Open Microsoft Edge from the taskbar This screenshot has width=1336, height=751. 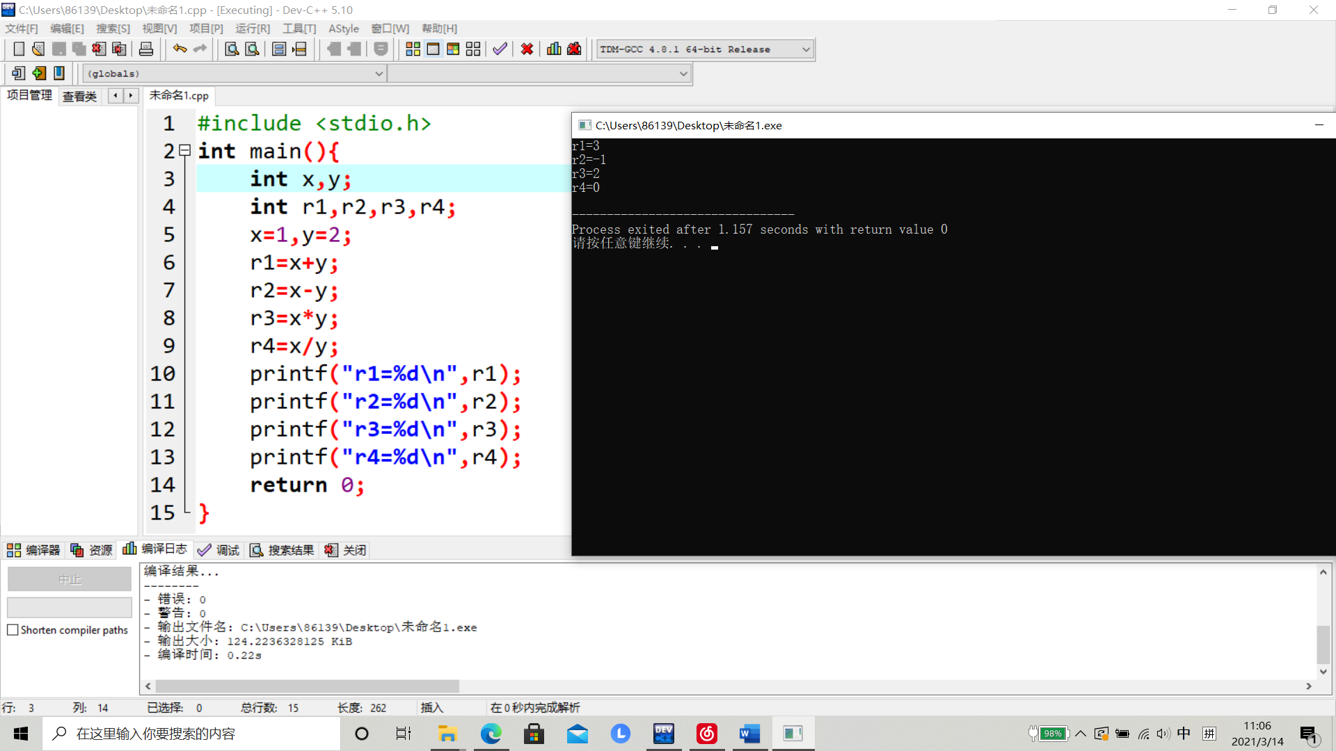coord(491,734)
